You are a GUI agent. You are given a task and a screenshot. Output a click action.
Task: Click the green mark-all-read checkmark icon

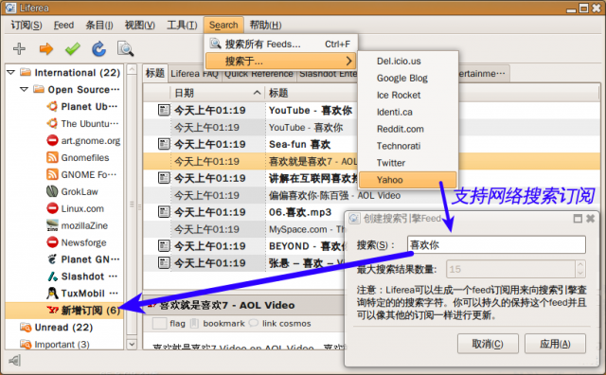coord(72,48)
